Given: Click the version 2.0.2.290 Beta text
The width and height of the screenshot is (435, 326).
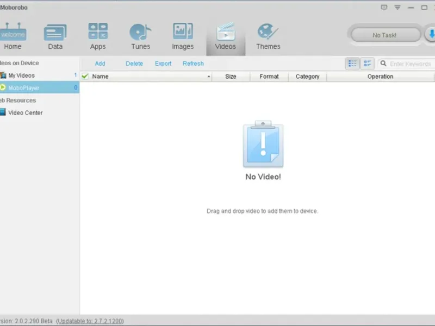Looking at the screenshot, I should [x=26, y=321].
